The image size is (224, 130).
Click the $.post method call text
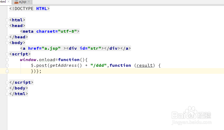[x=39, y=65]
